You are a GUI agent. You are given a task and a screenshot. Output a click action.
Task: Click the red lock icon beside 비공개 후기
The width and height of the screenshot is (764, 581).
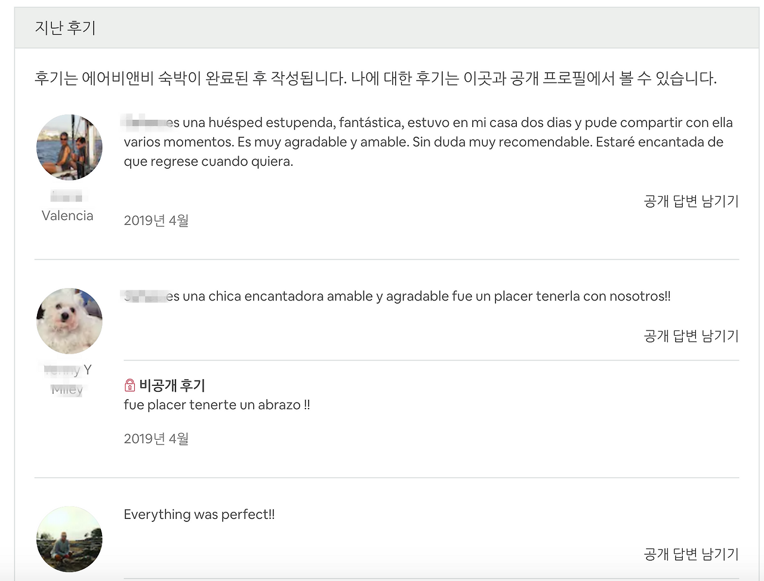pyautogui.click(x=130, y=385)
